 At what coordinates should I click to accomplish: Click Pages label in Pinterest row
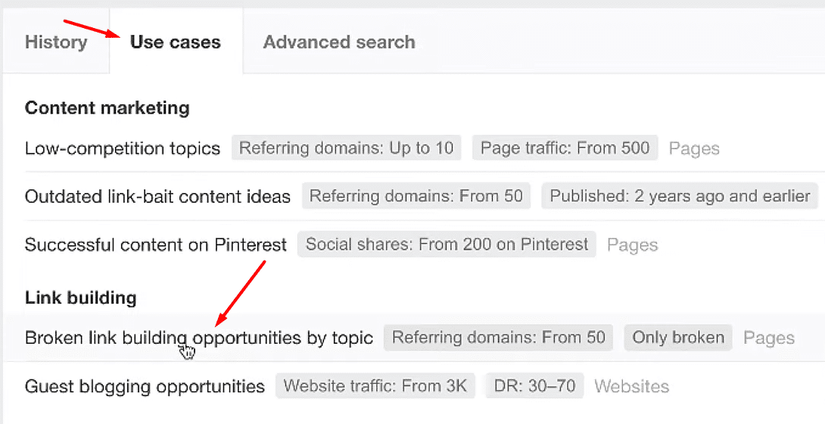tap(632, 245)
